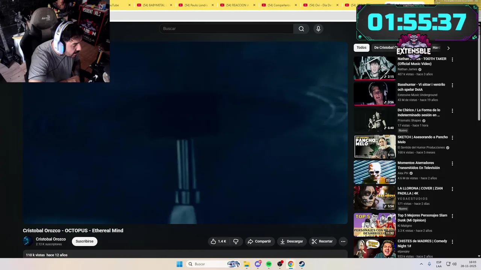
Task: Select the Todos filter chip
Action: 362,48
